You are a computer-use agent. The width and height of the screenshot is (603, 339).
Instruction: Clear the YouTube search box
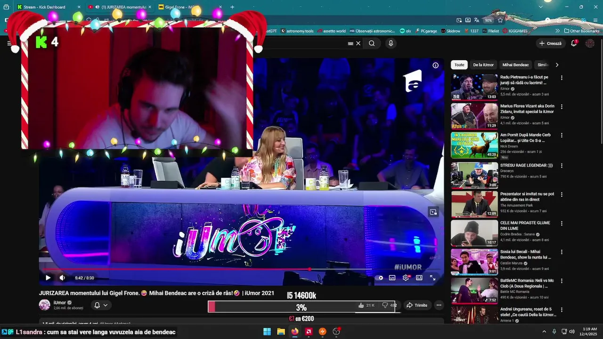[x=358, y=43]
